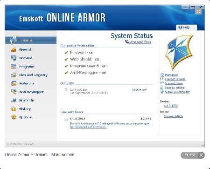The height and width of the screenshot is (169, 210).
Task: Click the green checkmark beside Firewall - on
Action: click(x=66, y=53)
